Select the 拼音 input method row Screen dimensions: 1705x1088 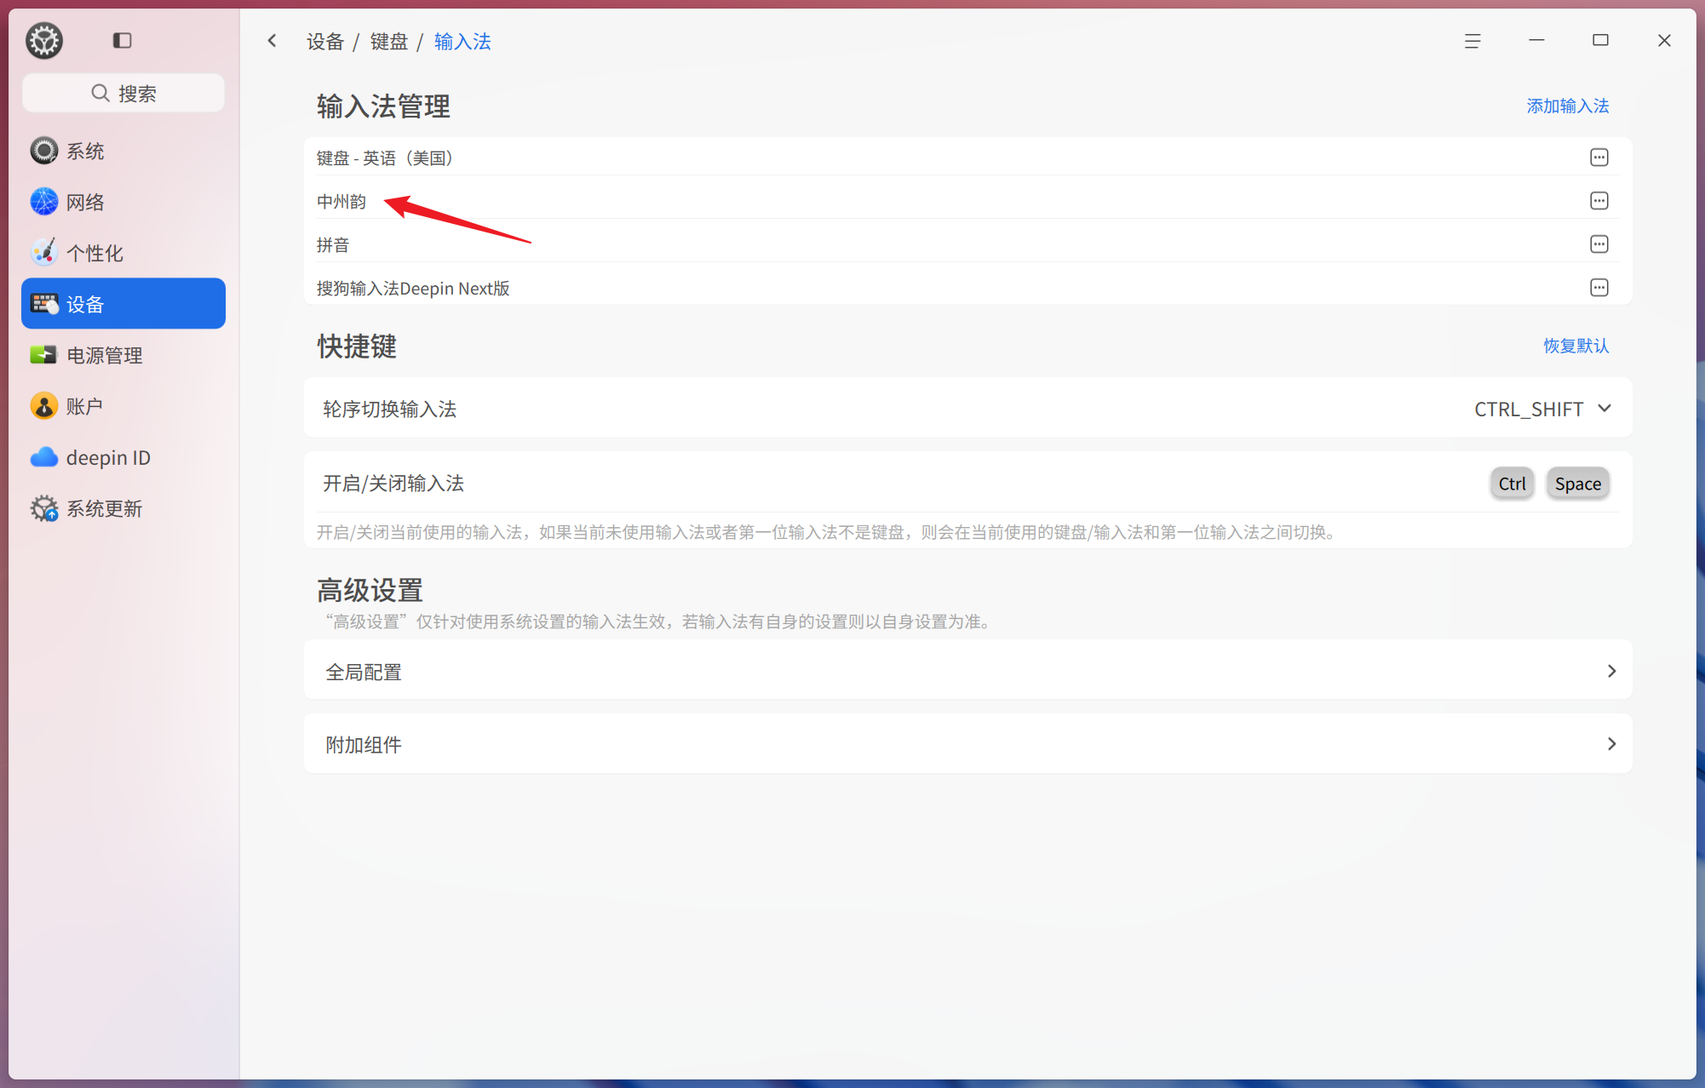point(967,244)
